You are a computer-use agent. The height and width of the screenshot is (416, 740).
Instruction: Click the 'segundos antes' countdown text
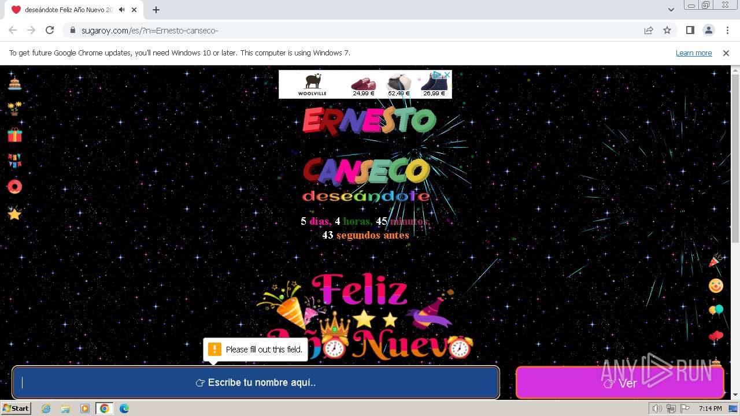373,235
